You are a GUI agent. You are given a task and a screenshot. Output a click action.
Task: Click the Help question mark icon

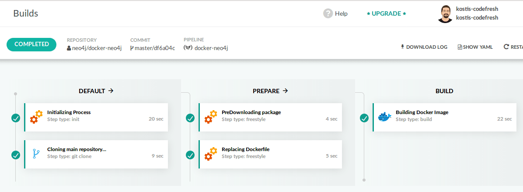328,13
